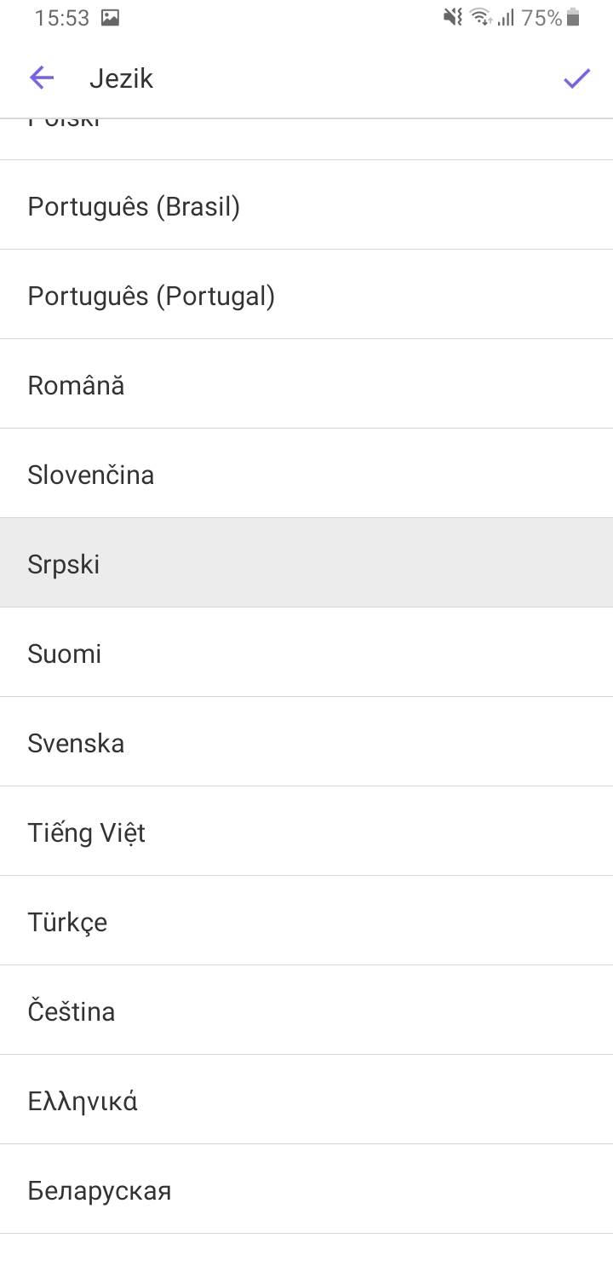Select Português (Portugal)
613x1261 pixels.
pos(306,295)
